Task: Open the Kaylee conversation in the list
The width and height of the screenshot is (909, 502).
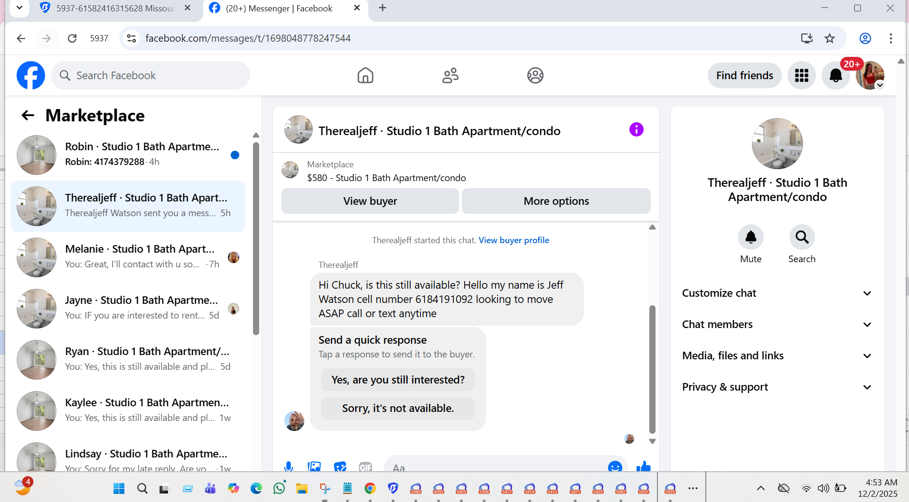Action: pyautogui.click(x=128, y=411)
